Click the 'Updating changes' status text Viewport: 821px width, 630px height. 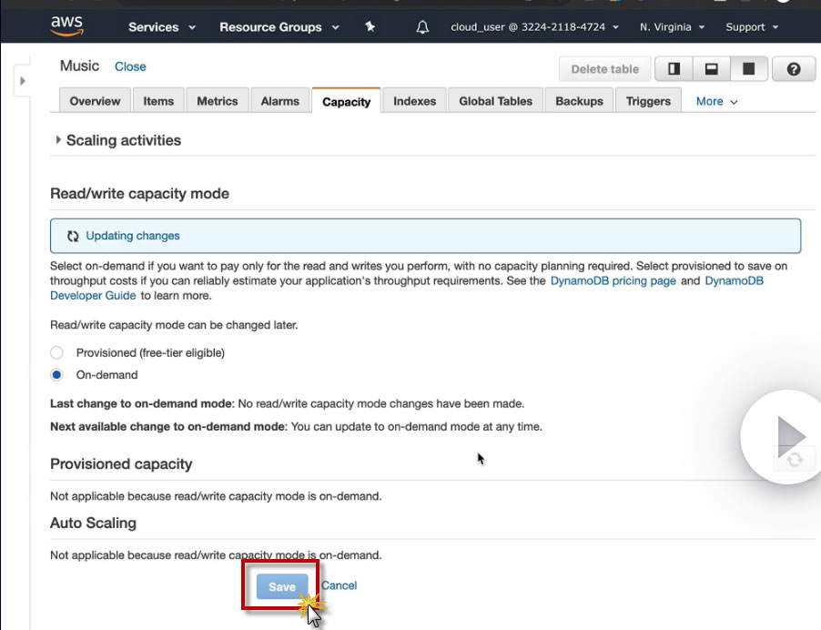tap(133, 236)
